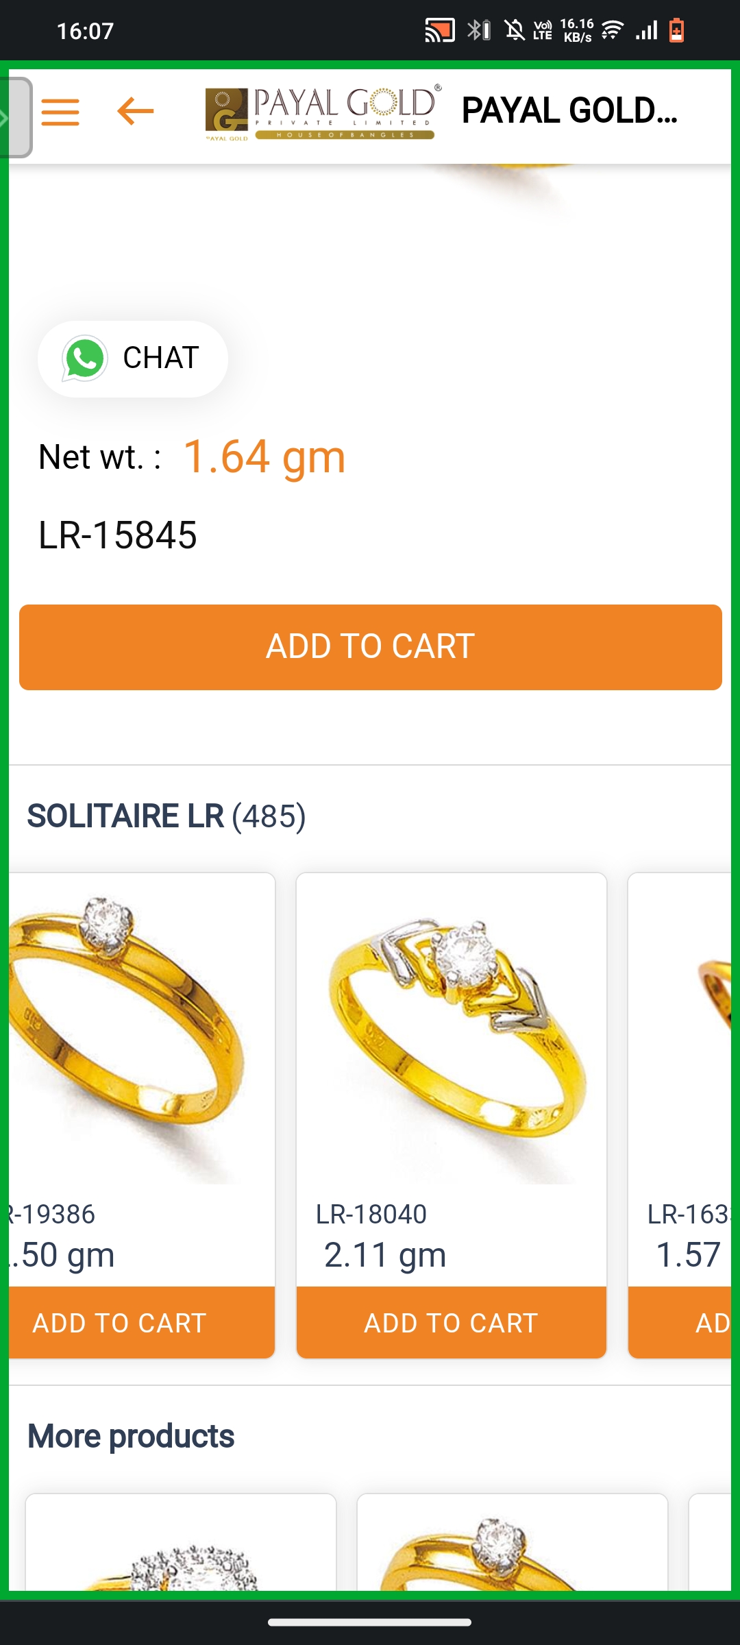Image resolution: width=740 pixels, height=1645 pixels.
Task: Click the PAYAL GOLD title text
Action: point(570,111)
